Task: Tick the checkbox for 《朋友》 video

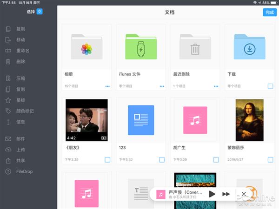Action: pyautogui.click(x=107, y=160)
